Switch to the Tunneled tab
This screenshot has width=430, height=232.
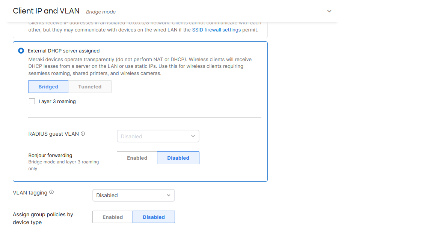[x=90, y=86]
